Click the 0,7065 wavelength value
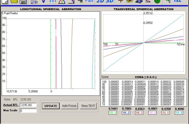 pos(126,109)
